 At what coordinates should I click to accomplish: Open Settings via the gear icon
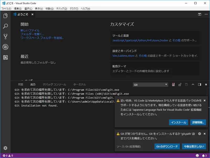pos(5,148)
